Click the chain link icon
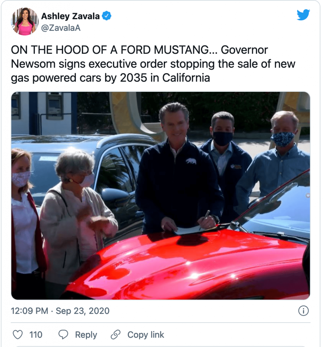Viewport: 323px width, 347px height. tap(116, 335)
